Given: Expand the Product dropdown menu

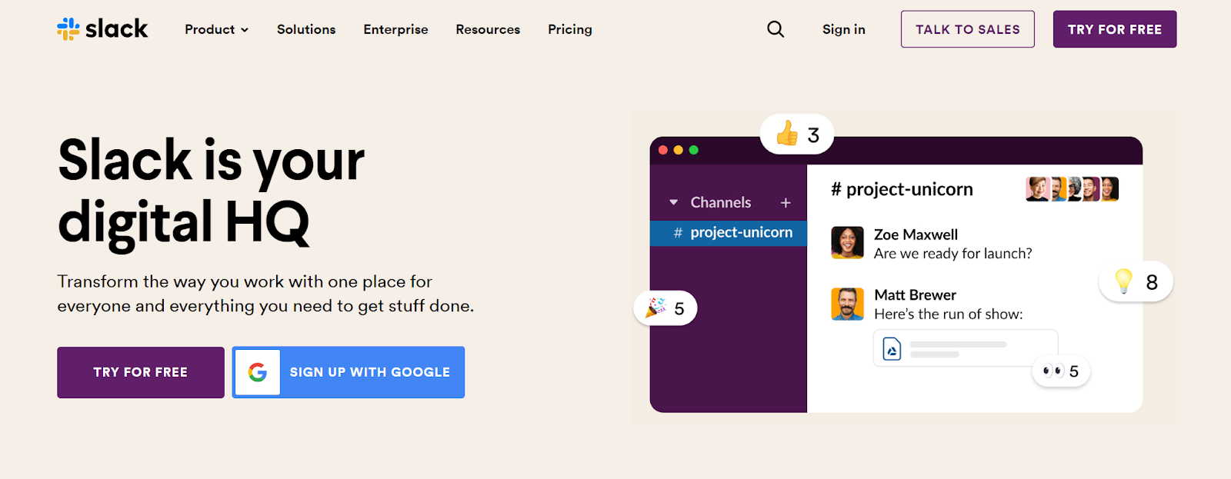Looking at the screenshot, I should coord(216,29).
